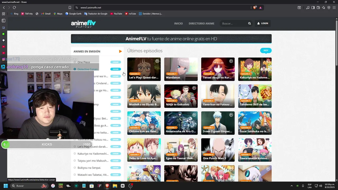Viewport: 338px width, 190px height.
Task: Click the orange play arrow beside Animes en Emisión
Action: (120, 51)
